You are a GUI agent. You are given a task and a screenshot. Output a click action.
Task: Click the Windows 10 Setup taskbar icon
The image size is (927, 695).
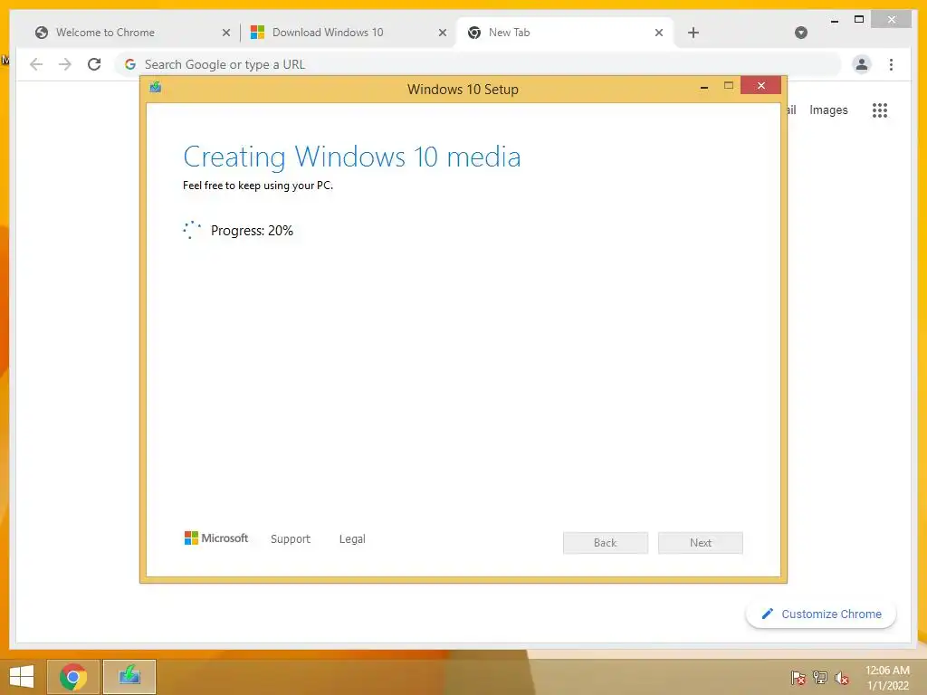tap(129, 677)
